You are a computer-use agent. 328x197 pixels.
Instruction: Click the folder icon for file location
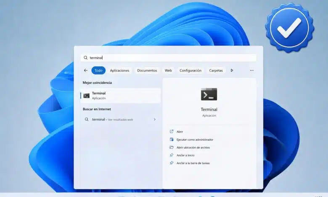pos(172,147)
